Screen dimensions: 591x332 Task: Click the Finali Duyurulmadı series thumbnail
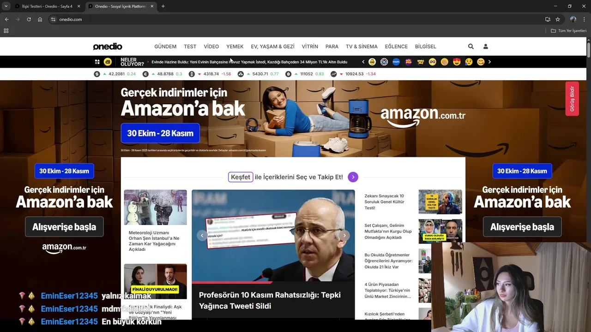click(156, 281)
